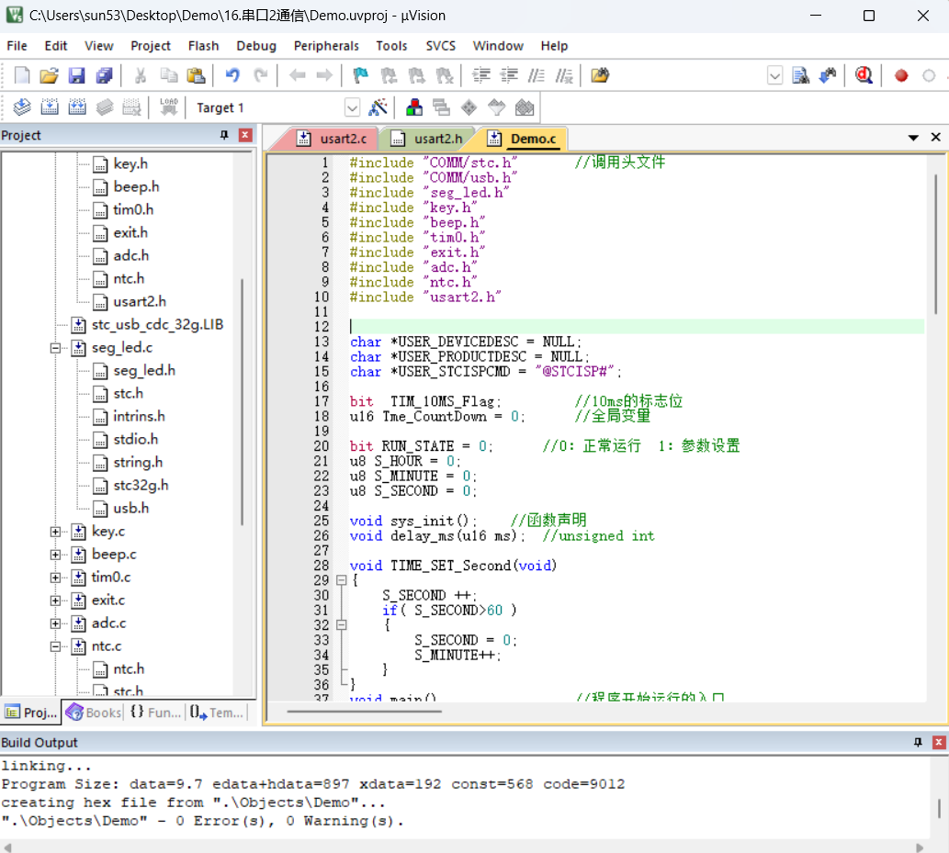Open the Peripherals menu
This screenshot has height=853, width=949.
(326, 46)
